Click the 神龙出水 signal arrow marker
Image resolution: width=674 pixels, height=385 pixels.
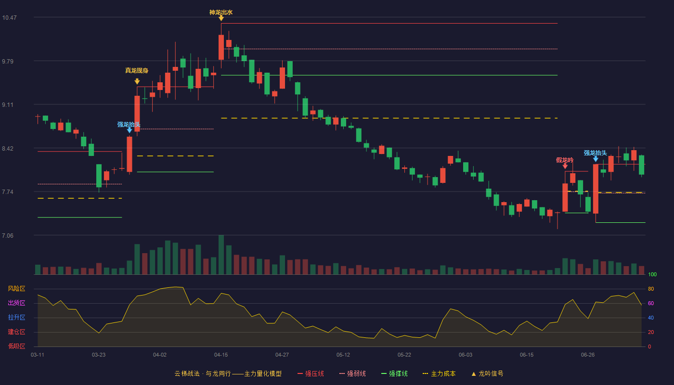(221, 18)
